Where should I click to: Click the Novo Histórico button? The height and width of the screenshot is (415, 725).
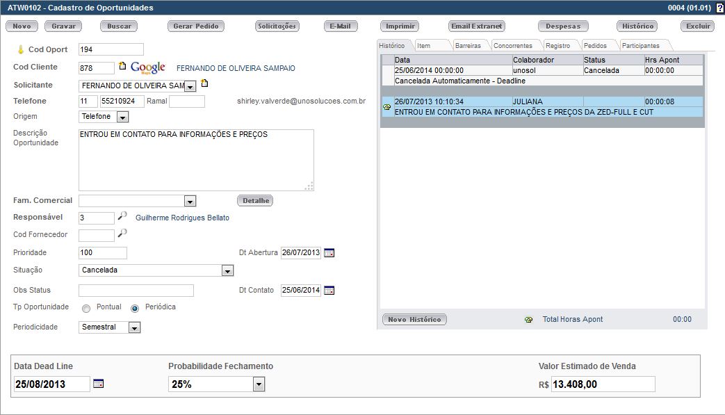pyautogui.click(x=414, y=320)
